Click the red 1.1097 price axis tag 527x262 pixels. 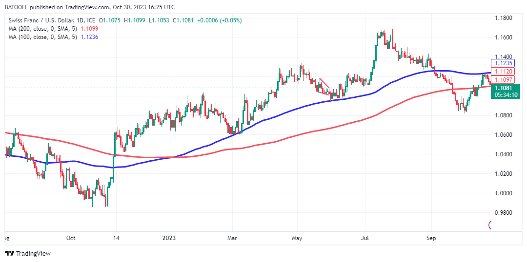click(x=502, y=79)
